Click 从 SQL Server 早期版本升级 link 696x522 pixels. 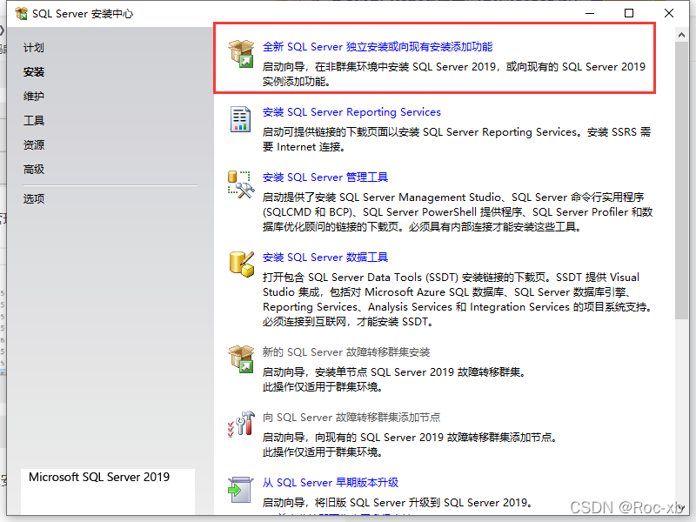(331, 483)
